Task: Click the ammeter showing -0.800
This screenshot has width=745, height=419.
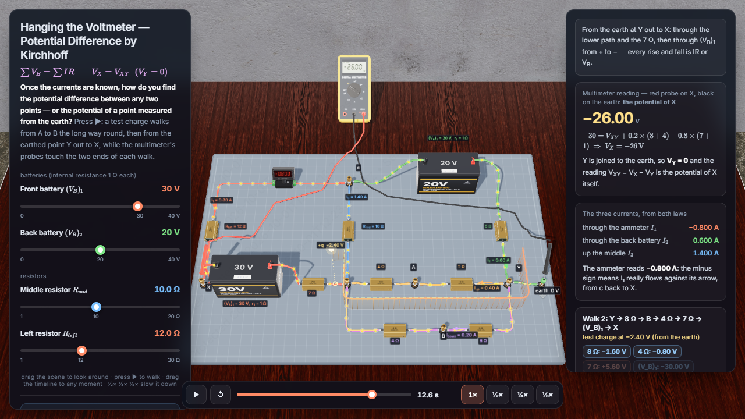Action: click(x=284, y=176)
